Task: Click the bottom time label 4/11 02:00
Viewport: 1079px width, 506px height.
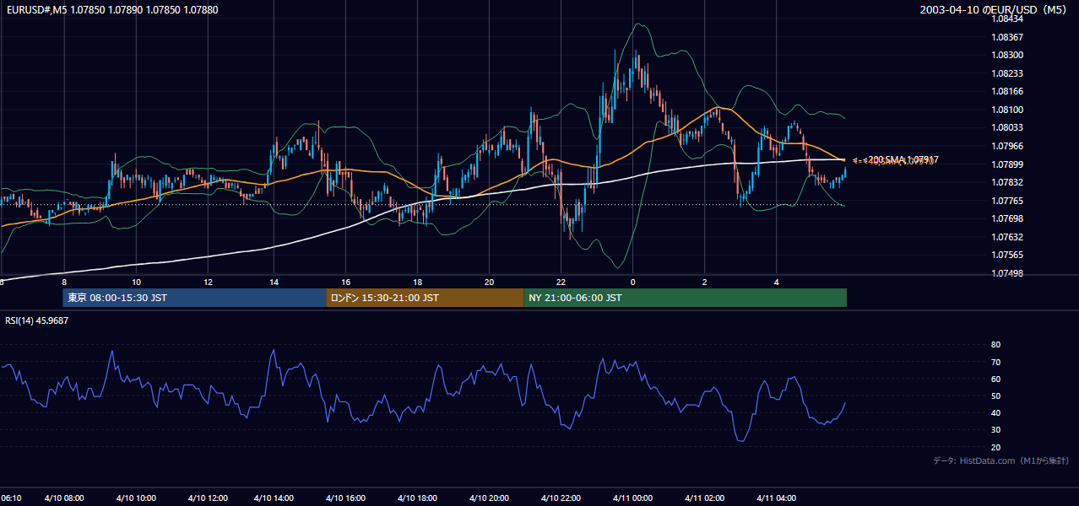Action: (704, 498)
